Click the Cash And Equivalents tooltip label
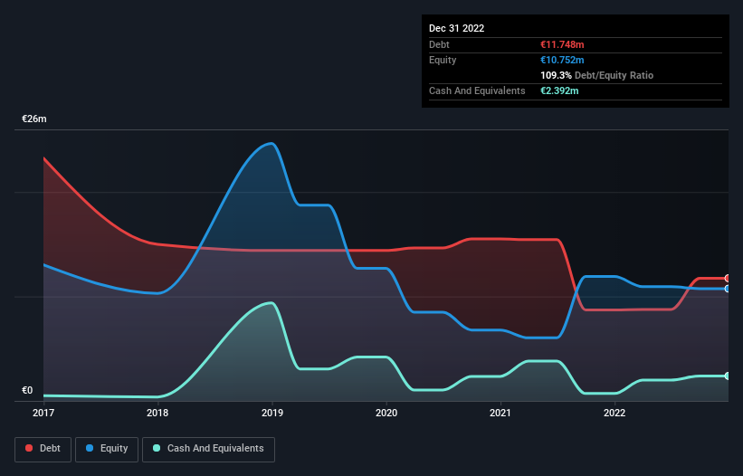Viewport: 743px width, 476px height. click(x=477, y=90)
